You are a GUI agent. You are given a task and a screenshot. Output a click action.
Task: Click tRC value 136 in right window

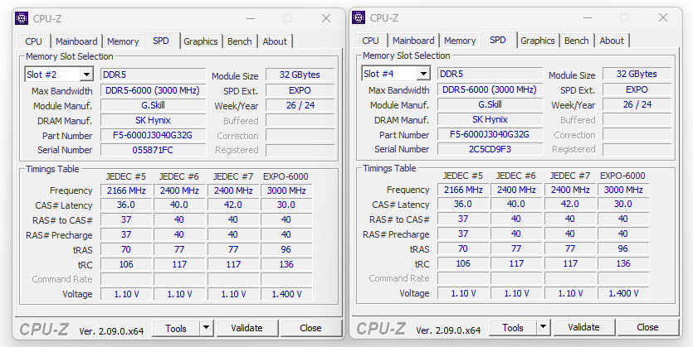point(623,263)
